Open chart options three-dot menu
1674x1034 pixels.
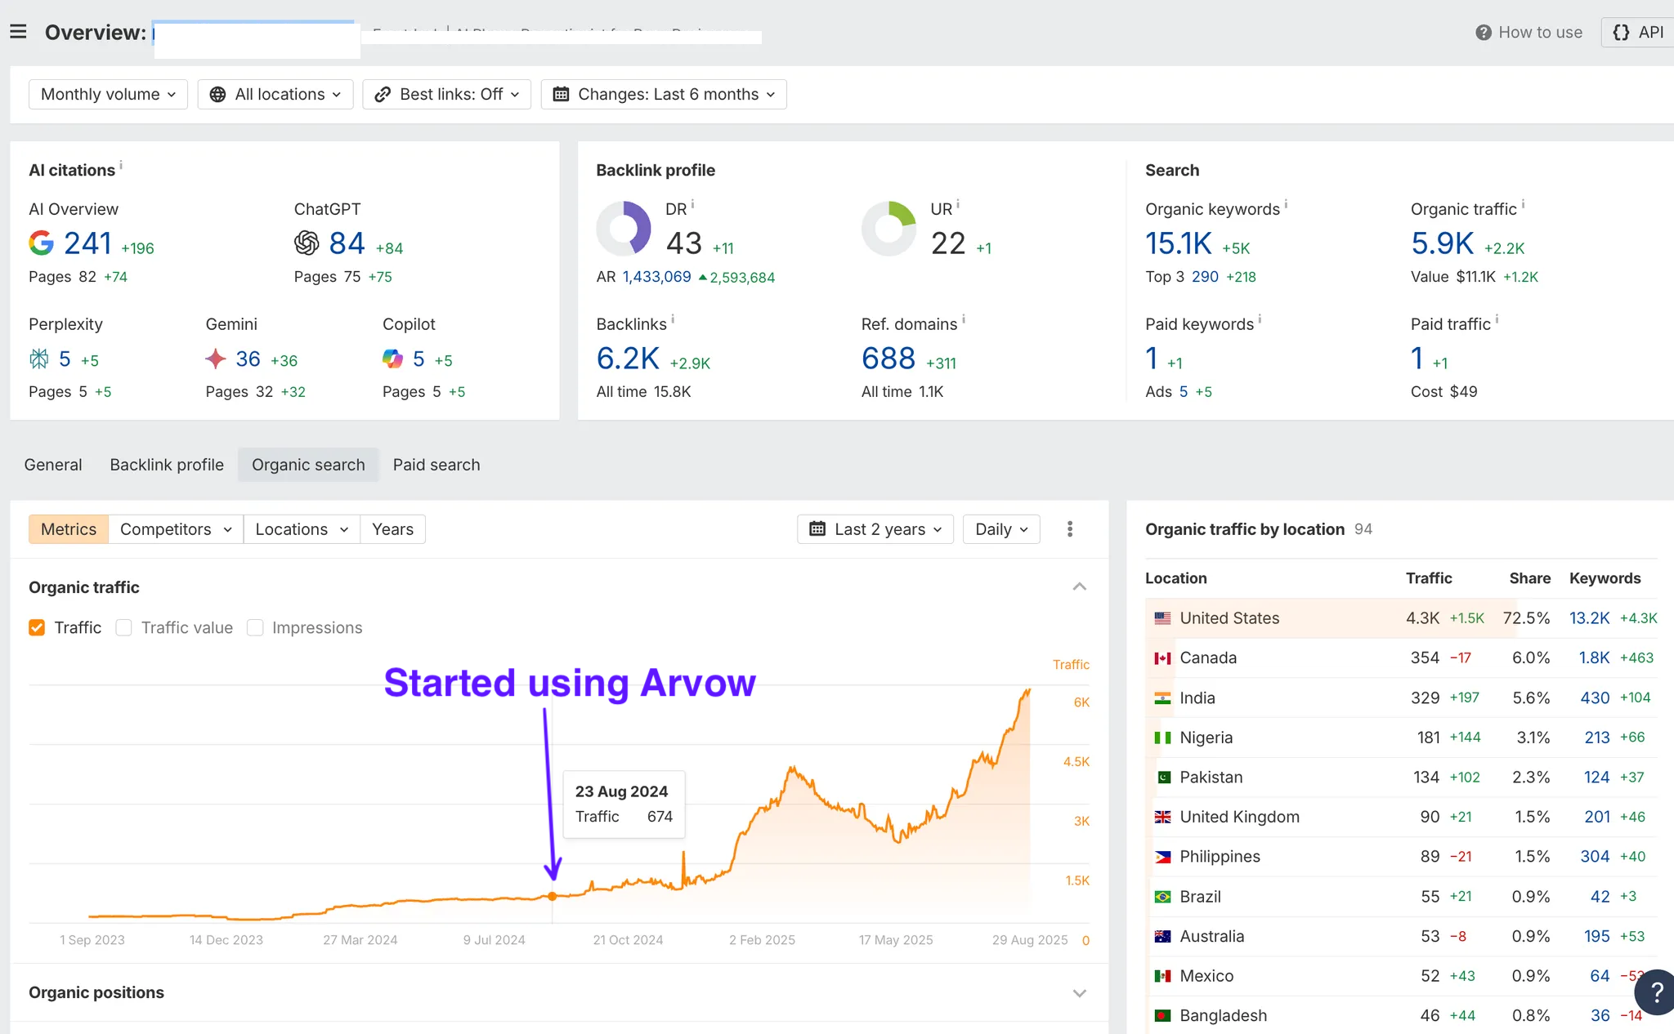(1069, 529)
